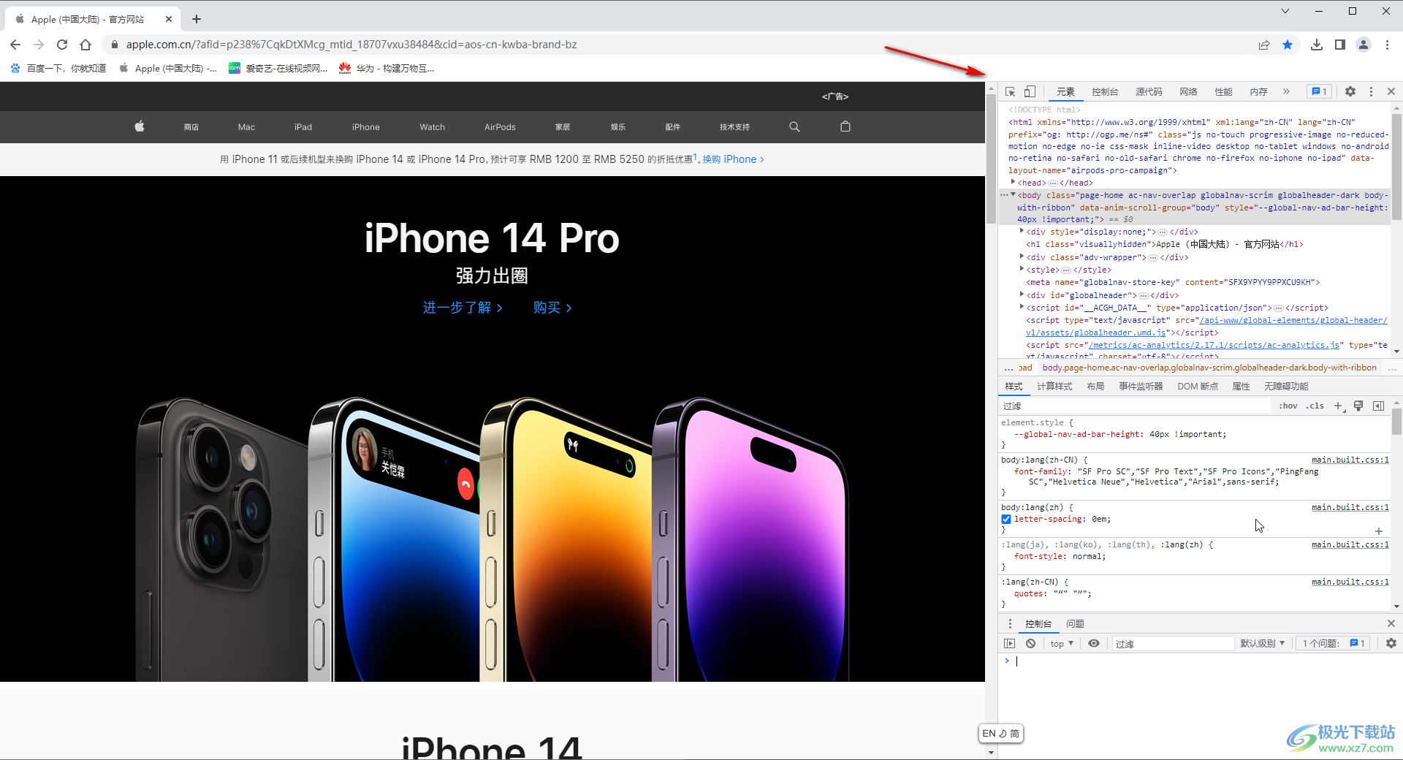The image size is (1403, 760).
Task: Show more DevTools tabs chevron
Action: (1286, 91)
